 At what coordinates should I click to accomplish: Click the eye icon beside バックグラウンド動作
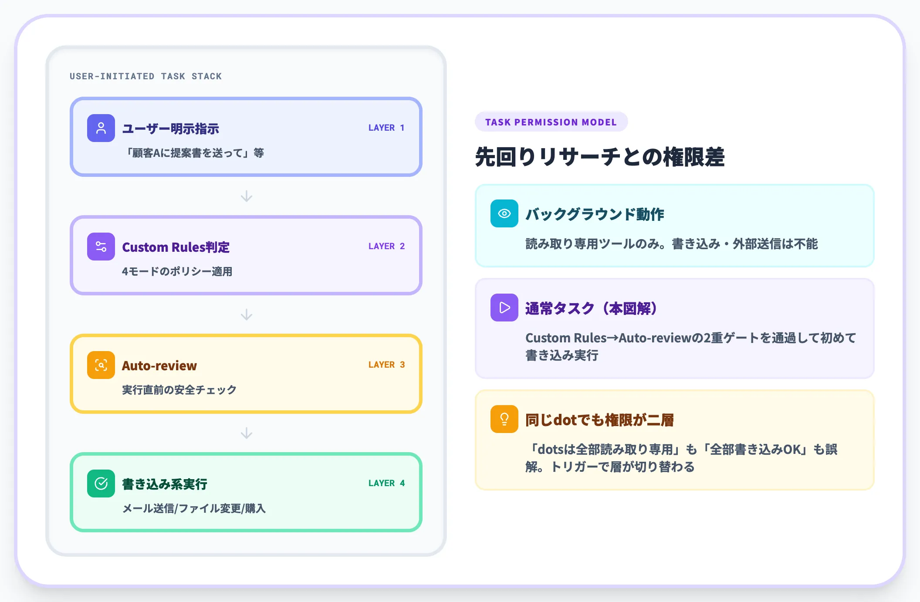(x=504, y=213)
